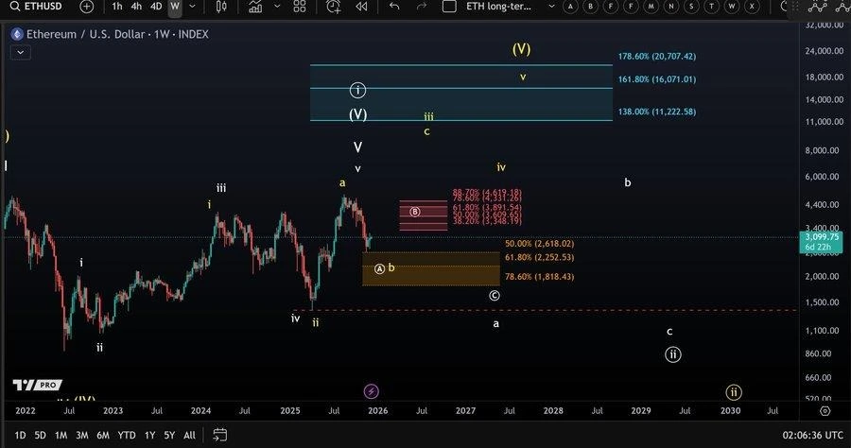This screenshot has height=448, width=851.
Task: Switch to the 4h timeframe
Action: (136, 7)
